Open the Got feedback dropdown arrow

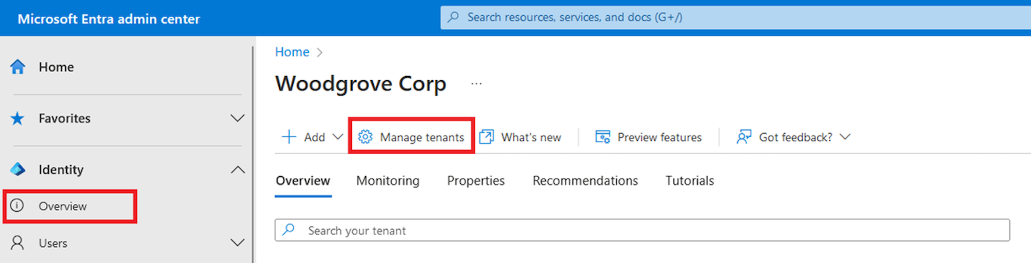(x=845, y=137)
